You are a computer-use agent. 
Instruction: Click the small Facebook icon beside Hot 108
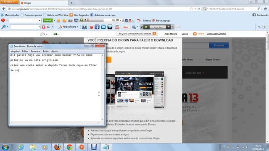point(127,21)
